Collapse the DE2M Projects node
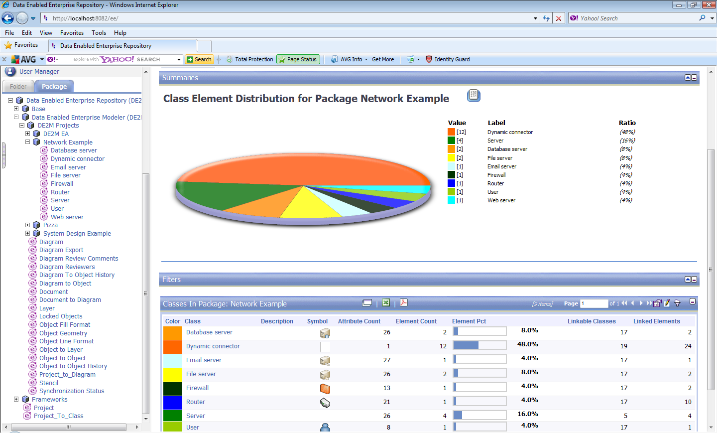Screen dimensions: 717x433 (x=22, y=125)
